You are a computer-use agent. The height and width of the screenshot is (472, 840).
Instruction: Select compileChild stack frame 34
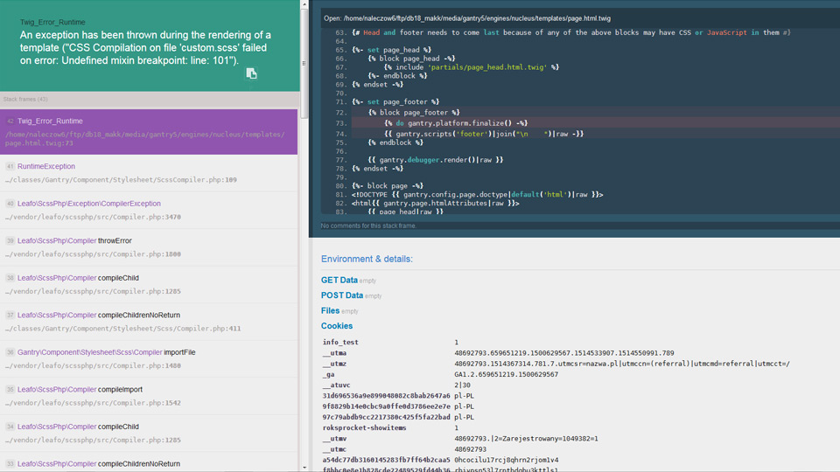coord(149,434)
